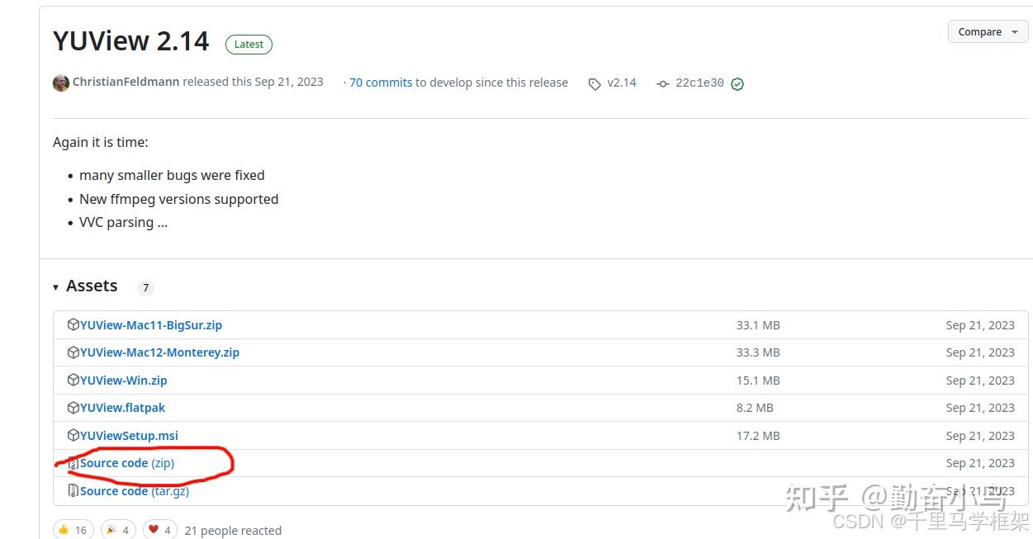This screenshot has height=539, width=1033.
Task: Click the commit icon beside 22c1e30
Action: click(662, 83)
